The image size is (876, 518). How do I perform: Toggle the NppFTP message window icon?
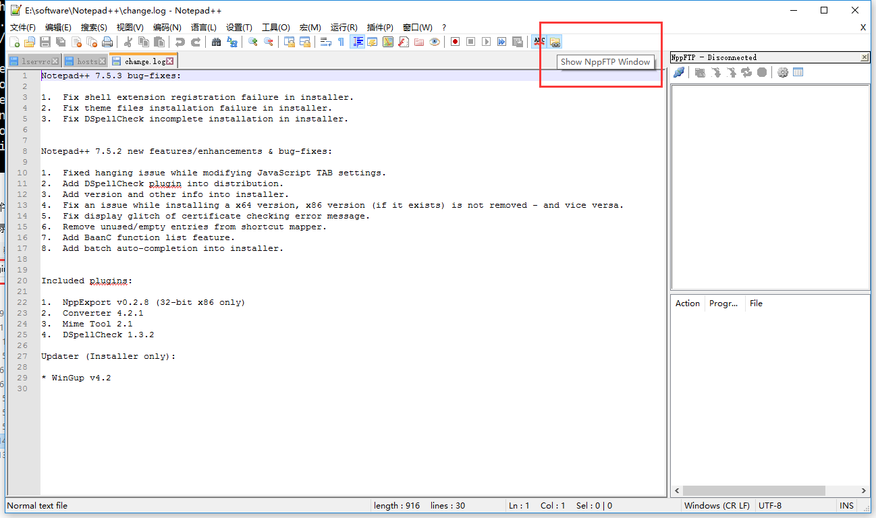point(798,72)
